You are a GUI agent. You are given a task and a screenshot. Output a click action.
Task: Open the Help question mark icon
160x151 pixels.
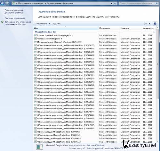[x=155, y=24]
